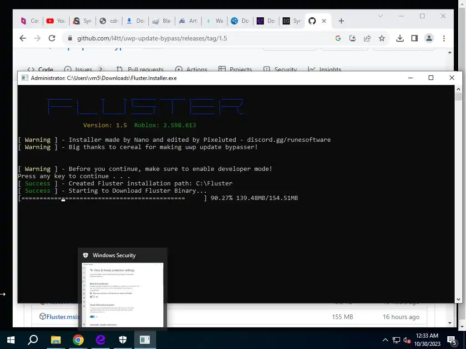Toggle Chrome side panel icon
The width and height of the screenshot is (466, 349).
415,38
